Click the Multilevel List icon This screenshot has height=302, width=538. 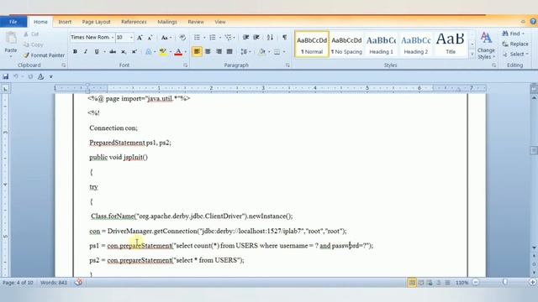click(228, 37)
